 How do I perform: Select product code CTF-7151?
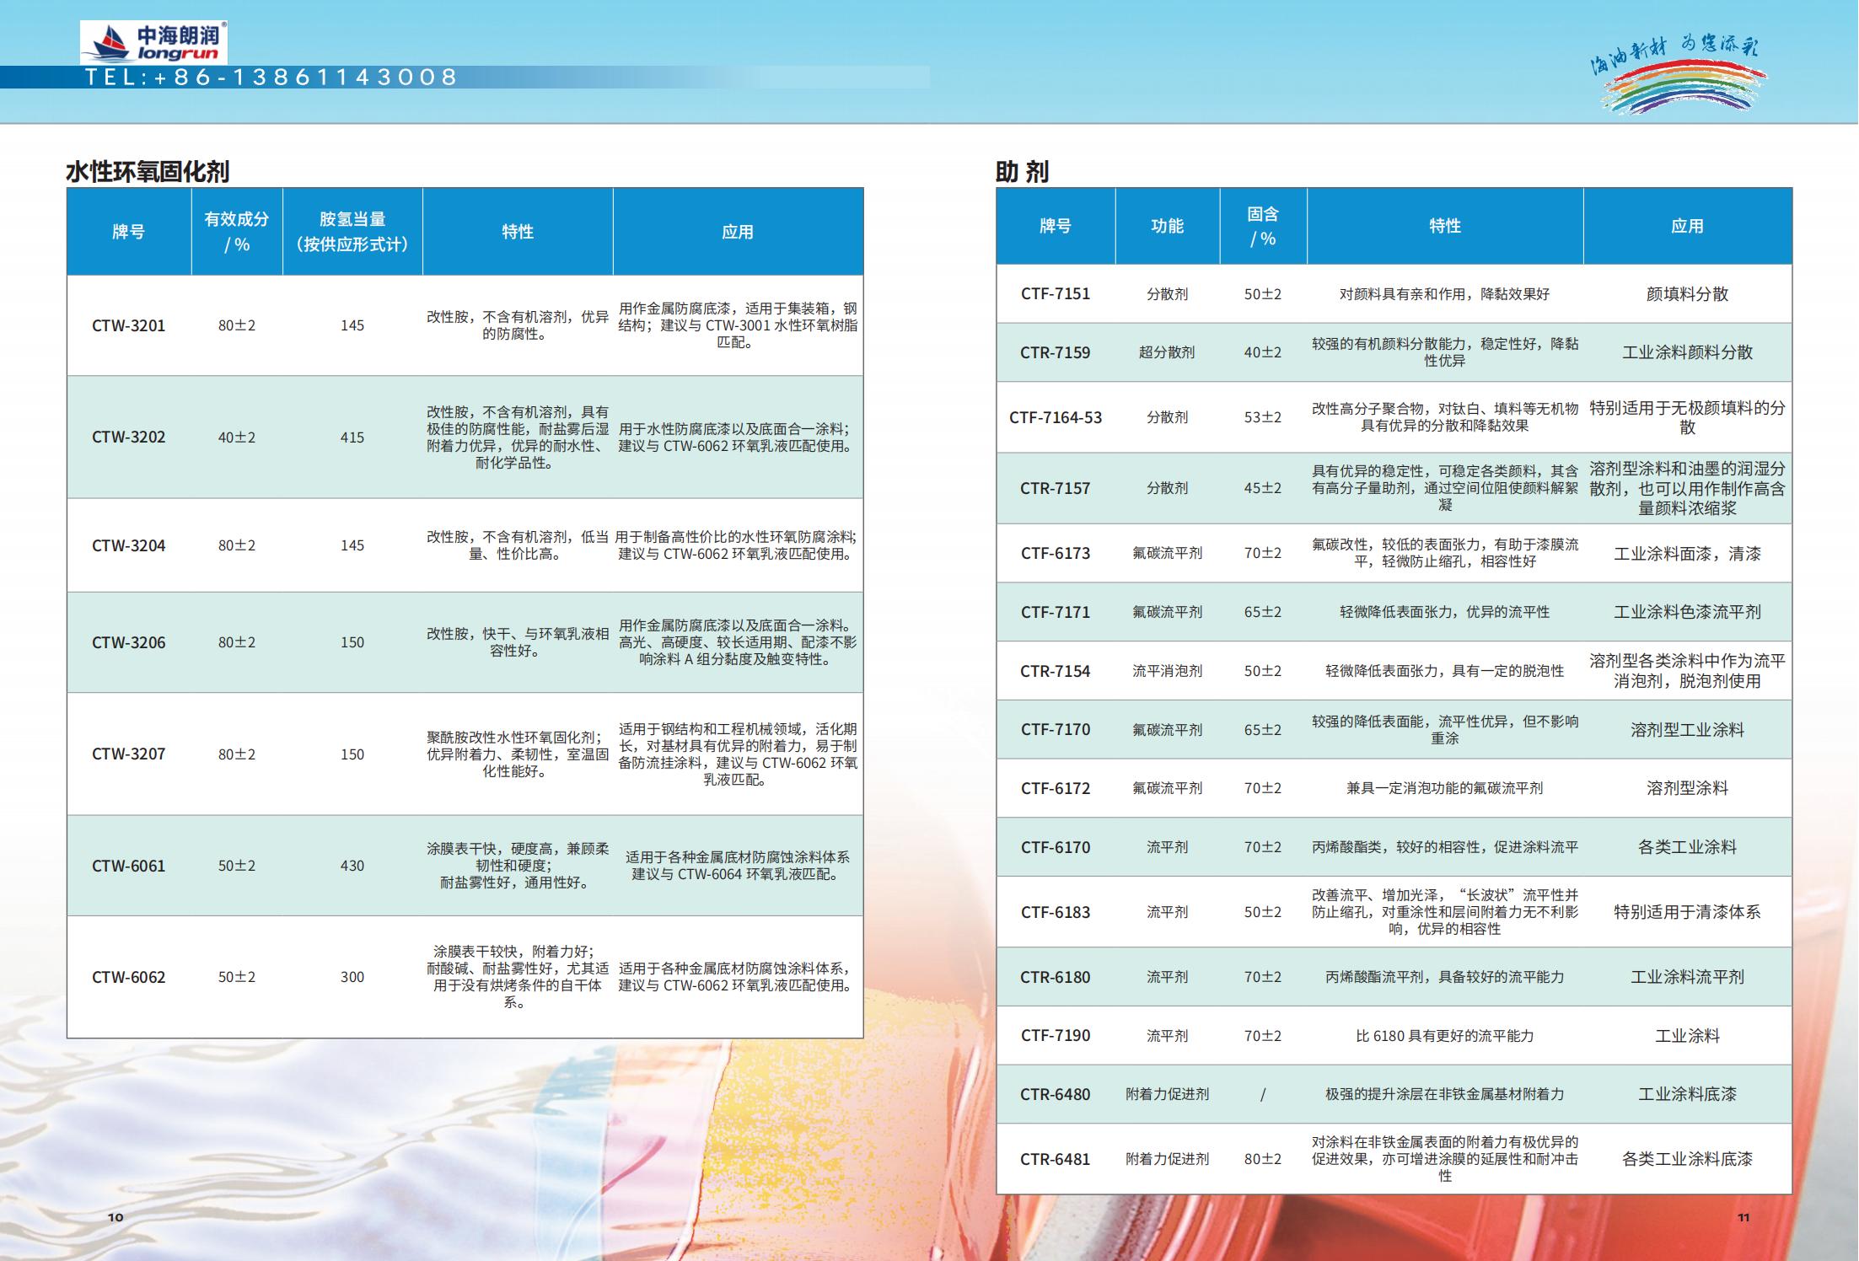point(1056,294)
